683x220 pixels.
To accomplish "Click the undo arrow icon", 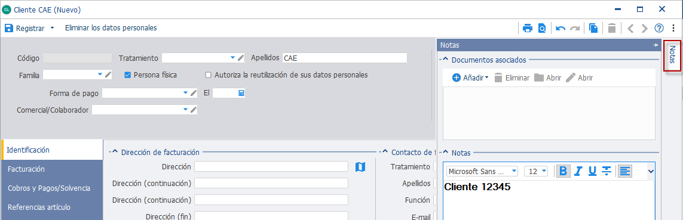I will 561,28.
